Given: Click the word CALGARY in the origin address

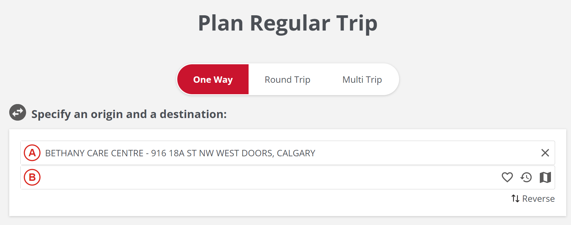Looking at the screenshot, I should pyautogui.click(x=296, y=153).
